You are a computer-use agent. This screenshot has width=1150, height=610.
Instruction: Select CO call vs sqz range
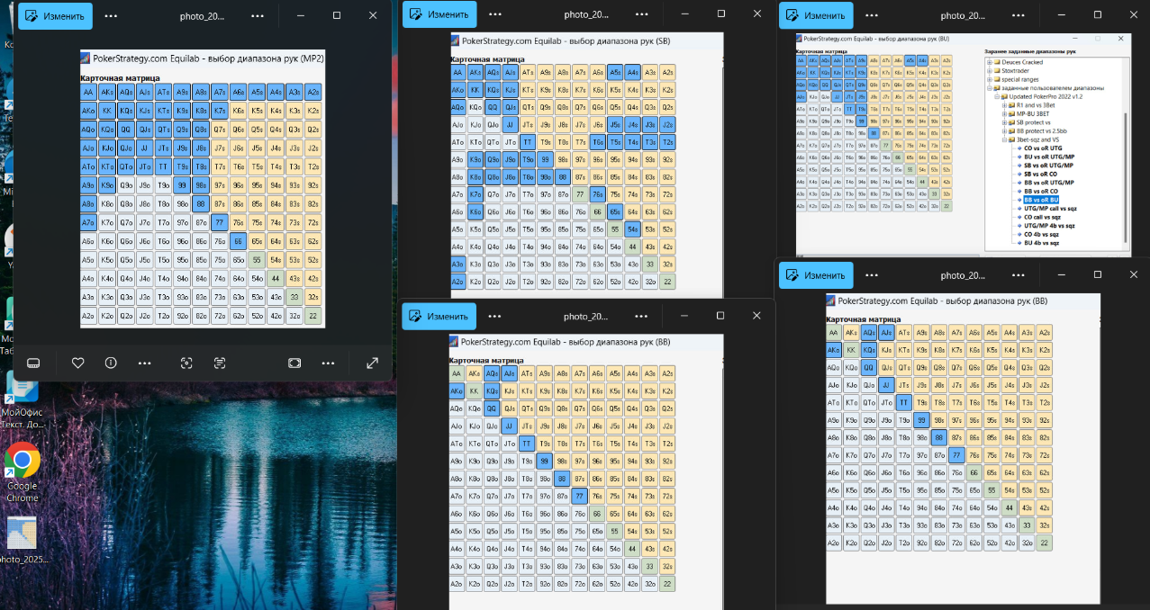tap(1043, 217)
